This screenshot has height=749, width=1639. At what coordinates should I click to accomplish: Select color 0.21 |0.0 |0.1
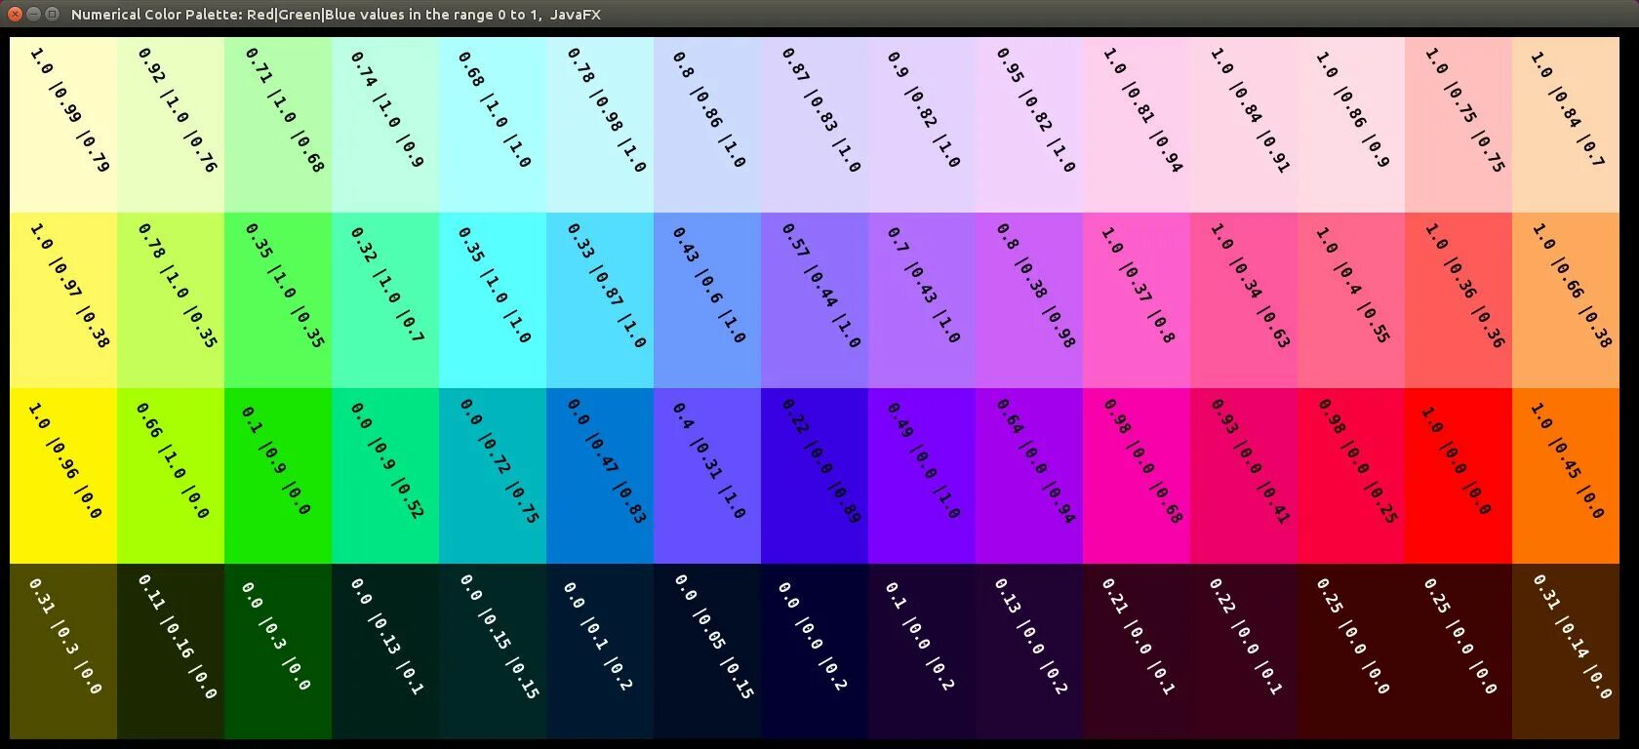click(x=1137, y=651)
